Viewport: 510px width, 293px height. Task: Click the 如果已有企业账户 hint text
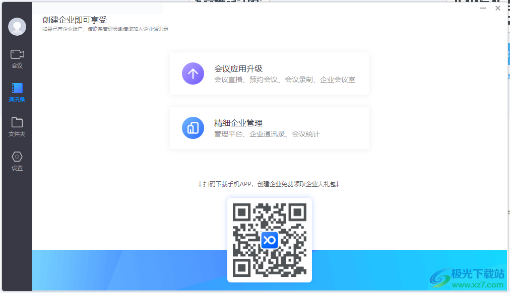coord(105,29)
